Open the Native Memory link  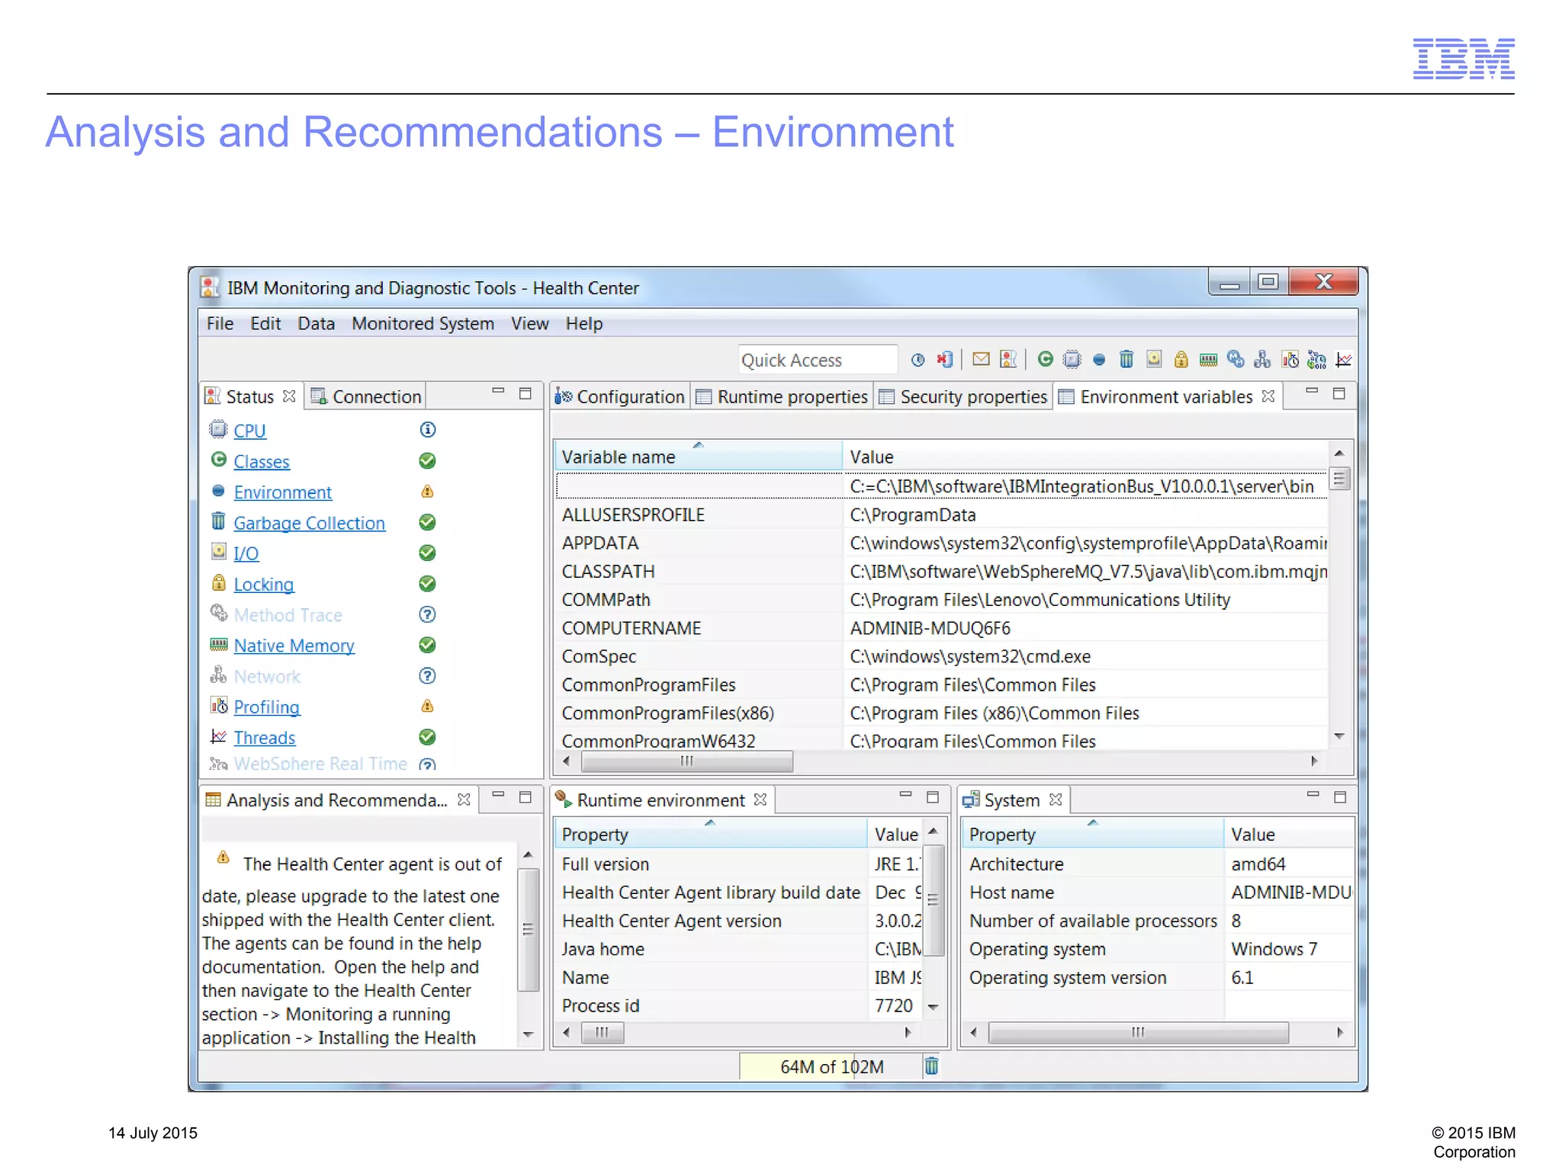[x=294, y=646]
